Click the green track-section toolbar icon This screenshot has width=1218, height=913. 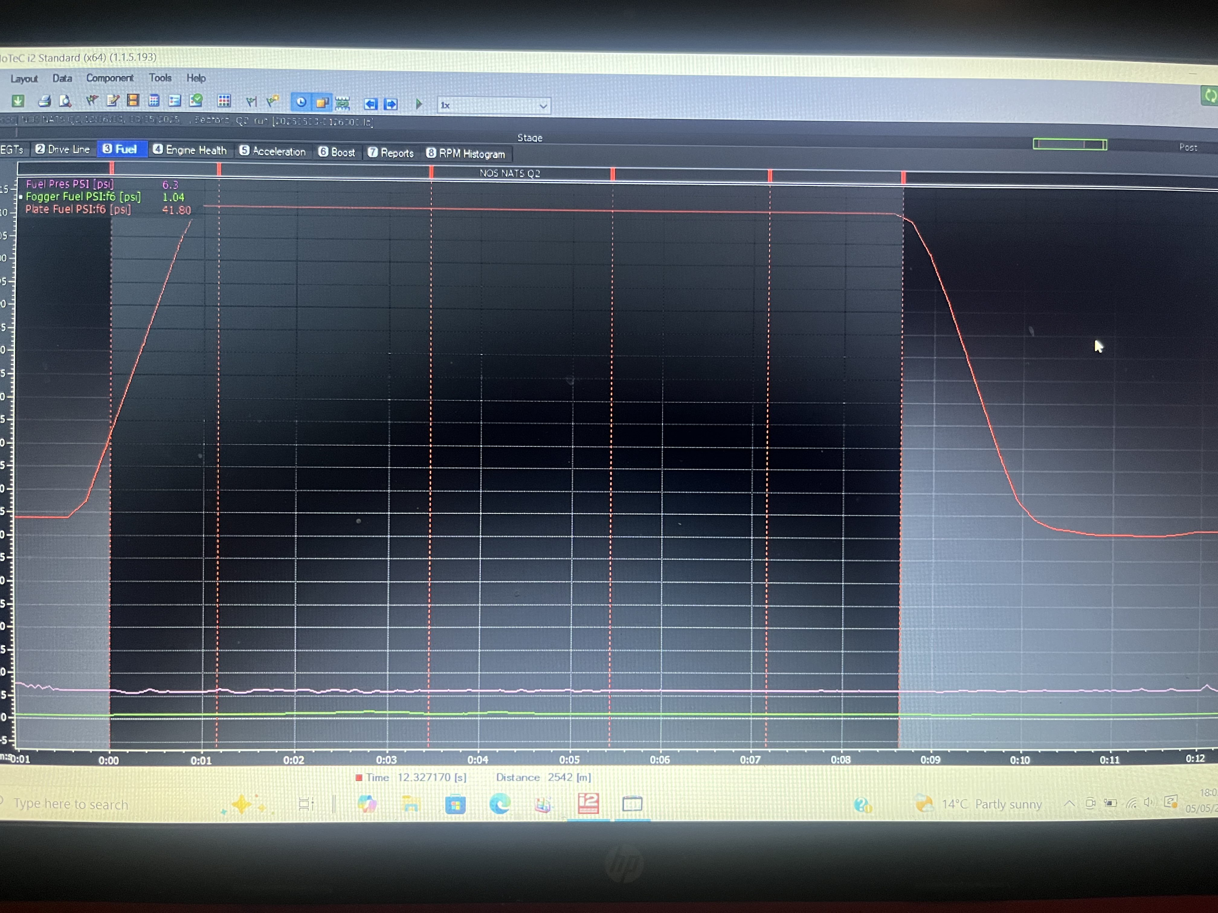point(343,103)
